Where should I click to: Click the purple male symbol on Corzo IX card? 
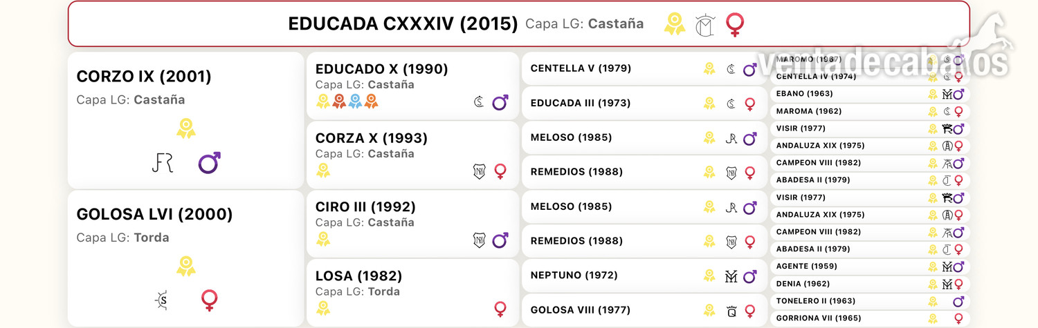pos(209,163)
